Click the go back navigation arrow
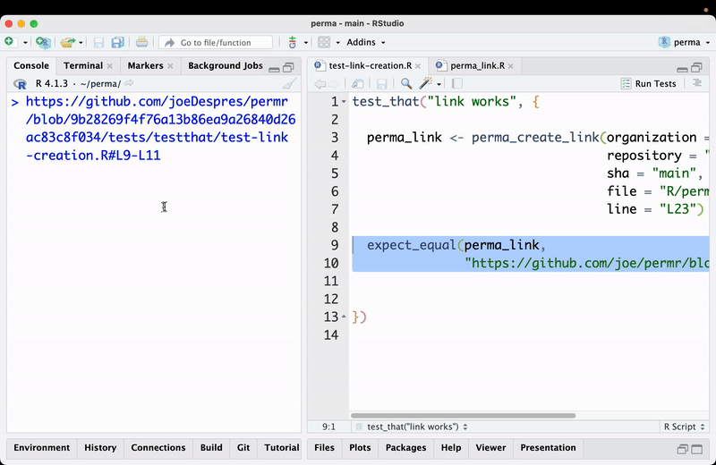 click(320, 84)
